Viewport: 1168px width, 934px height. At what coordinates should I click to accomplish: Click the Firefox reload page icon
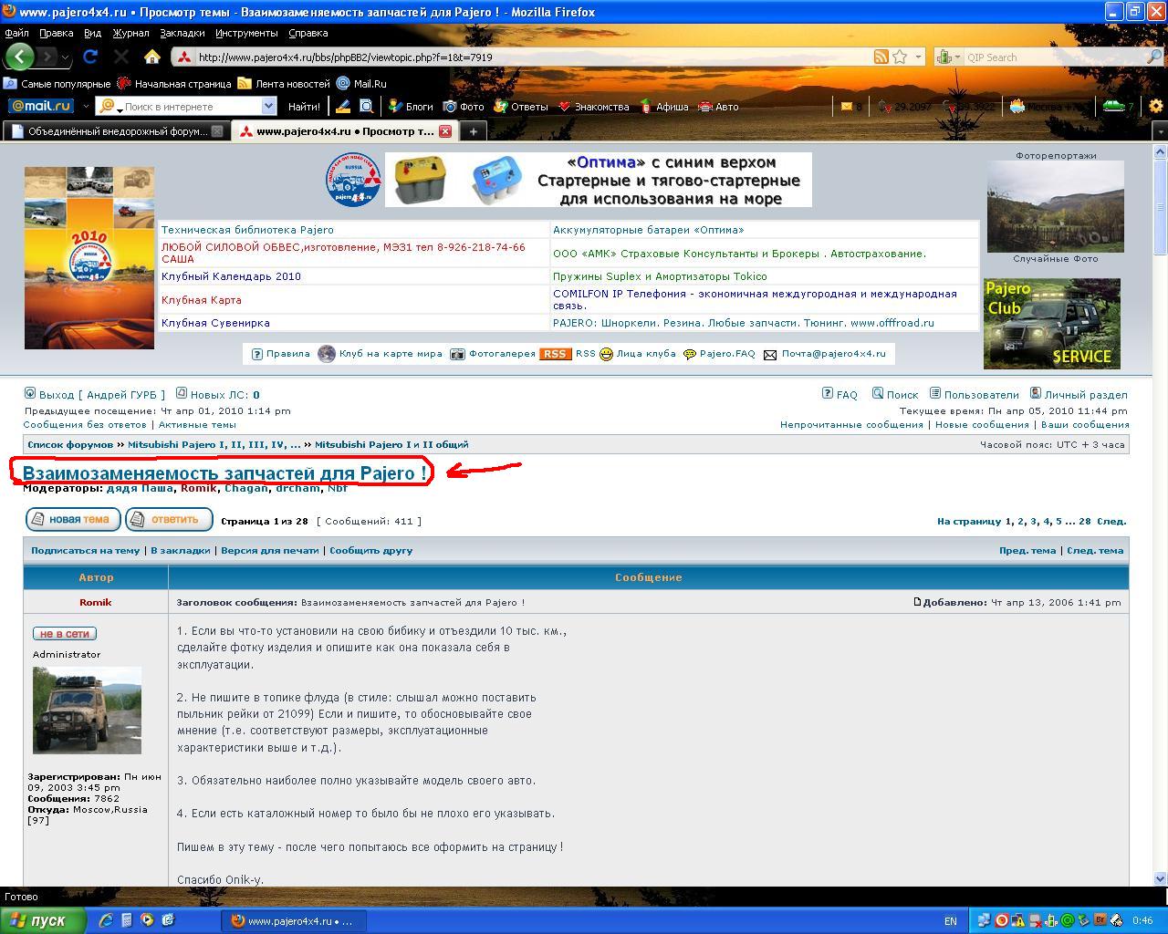click(x=90, y=57)
